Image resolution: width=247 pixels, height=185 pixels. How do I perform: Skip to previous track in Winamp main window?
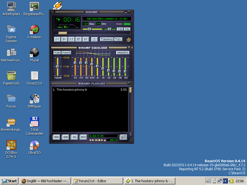57,39
